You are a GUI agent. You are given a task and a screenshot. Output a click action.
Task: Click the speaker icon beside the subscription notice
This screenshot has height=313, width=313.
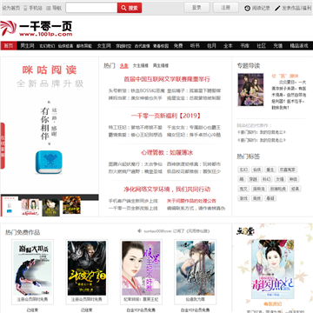(x=140, y=231)
